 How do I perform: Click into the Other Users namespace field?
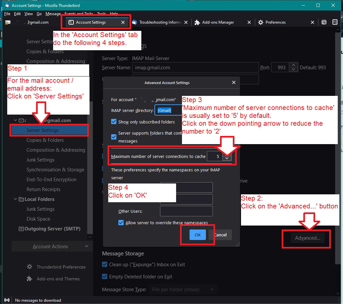[186, 211]
